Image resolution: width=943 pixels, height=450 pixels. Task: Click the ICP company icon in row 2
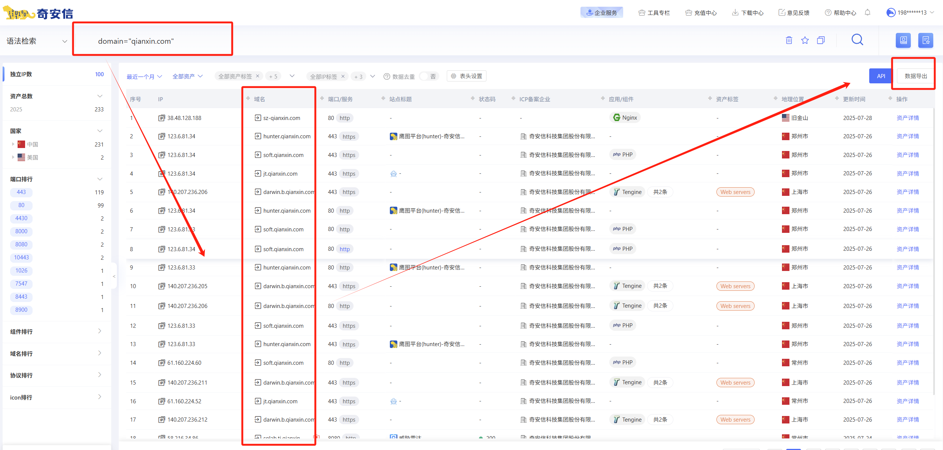tap(523, 136)
